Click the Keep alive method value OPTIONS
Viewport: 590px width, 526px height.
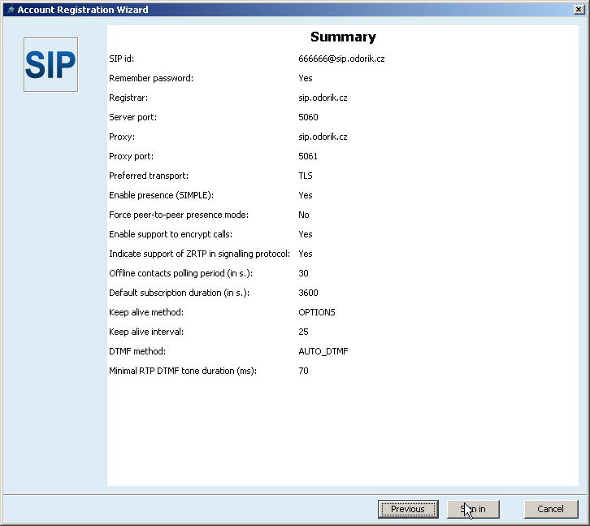click(316, 312)
